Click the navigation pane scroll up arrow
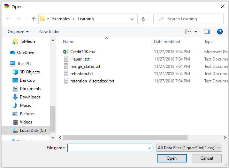This screenshot has width=229, height=168. [x=53, y=40]
